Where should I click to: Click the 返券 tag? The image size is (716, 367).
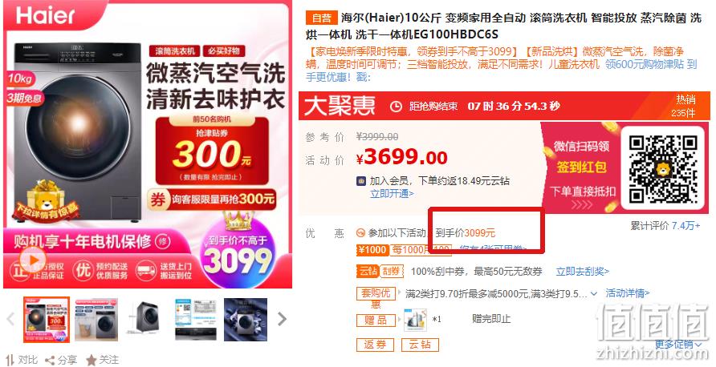tap(375, 345)
